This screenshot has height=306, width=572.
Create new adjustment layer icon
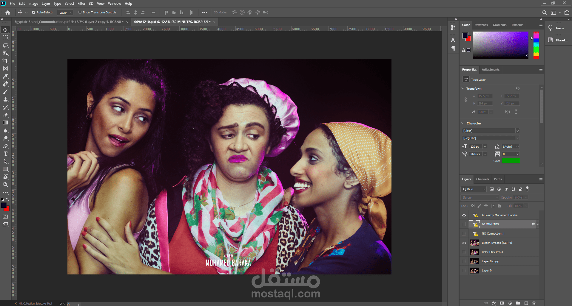click(x=510, y=303)
